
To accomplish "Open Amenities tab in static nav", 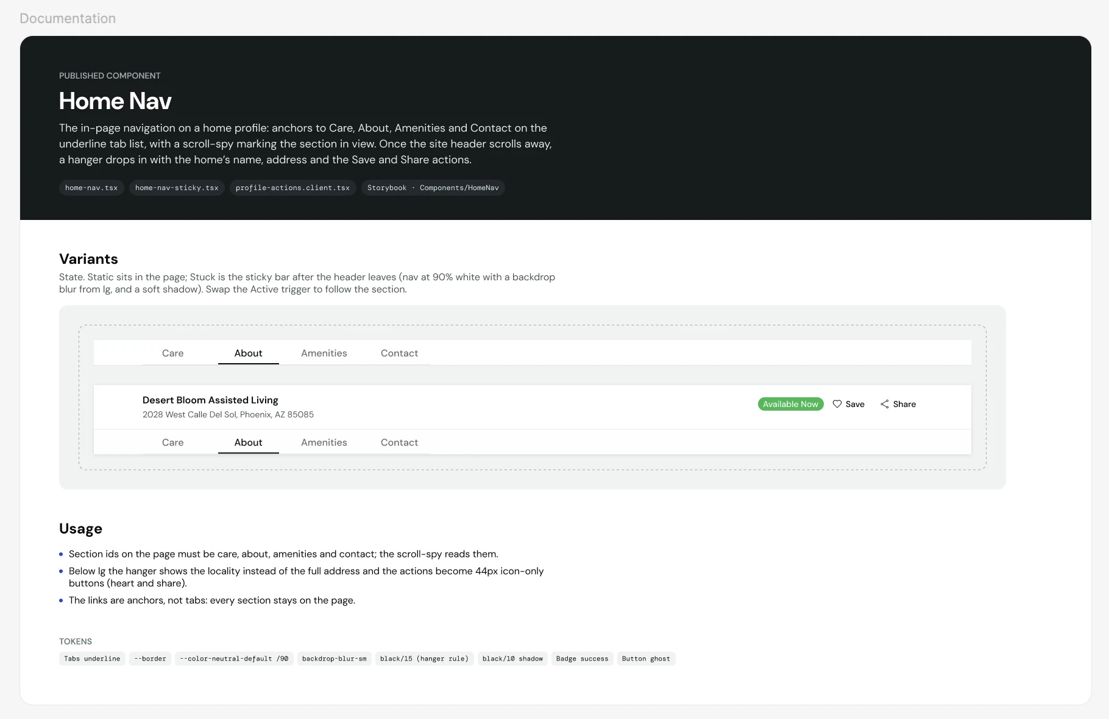I will point(324,353).
